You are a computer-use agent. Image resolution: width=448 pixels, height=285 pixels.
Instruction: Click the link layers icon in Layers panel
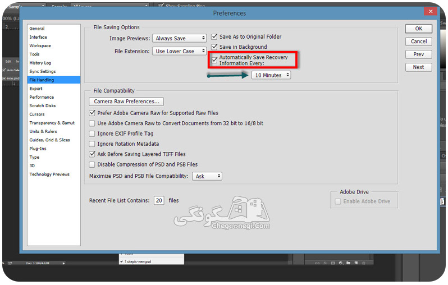click(317, 263)
